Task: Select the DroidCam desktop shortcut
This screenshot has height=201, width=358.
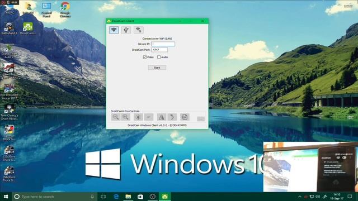Action: click(28, 28)
